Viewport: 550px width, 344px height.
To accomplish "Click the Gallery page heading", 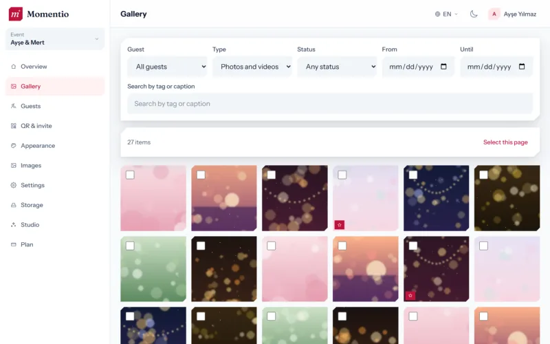I will (133, 14).
